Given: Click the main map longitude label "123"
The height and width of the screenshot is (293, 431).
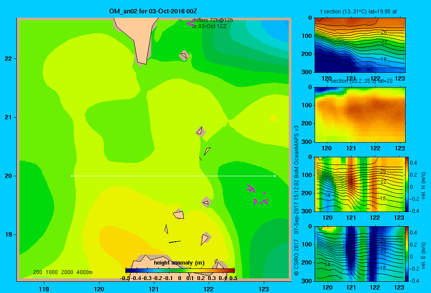Looking at the screenshot, I should tap(264, 289).
